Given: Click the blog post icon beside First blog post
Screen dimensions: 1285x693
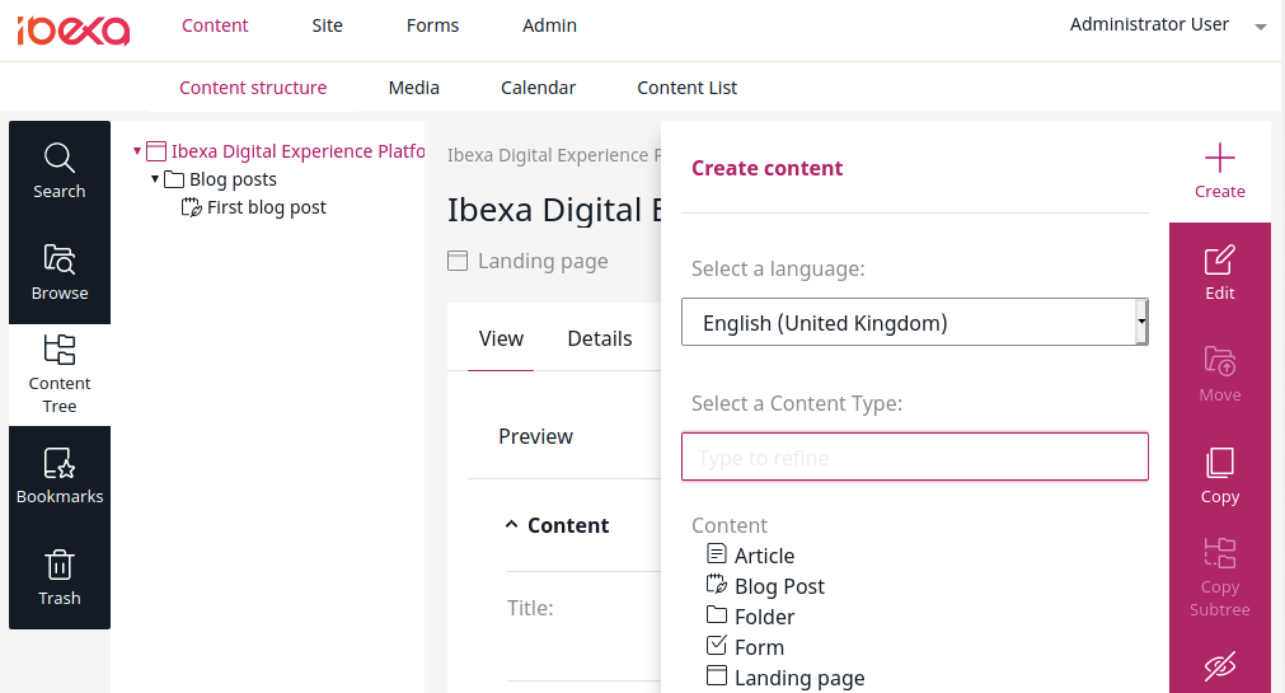Looking at the screenshot, I should pyautogui.click(x=191, y=207).
